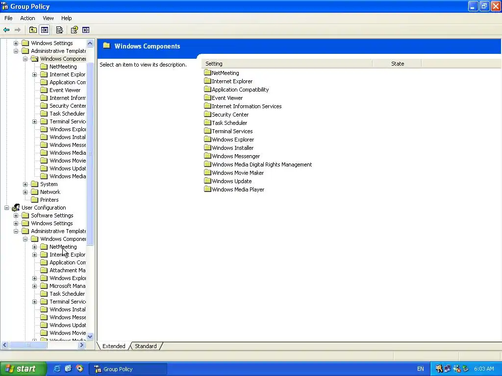Click the second Quick Launch icon beside Internet Explorer
The image size is (502, 376).
pos(68,369)
